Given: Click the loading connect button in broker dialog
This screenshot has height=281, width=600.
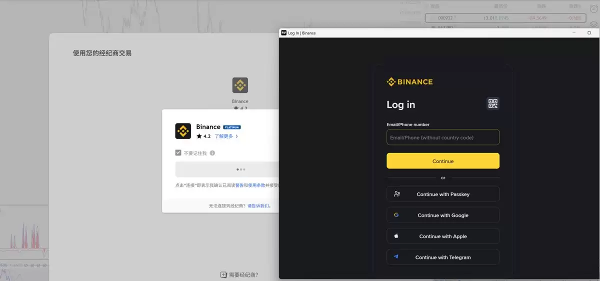Looking at the screenshot, I should pyautogui.click(x=226, y=169).
